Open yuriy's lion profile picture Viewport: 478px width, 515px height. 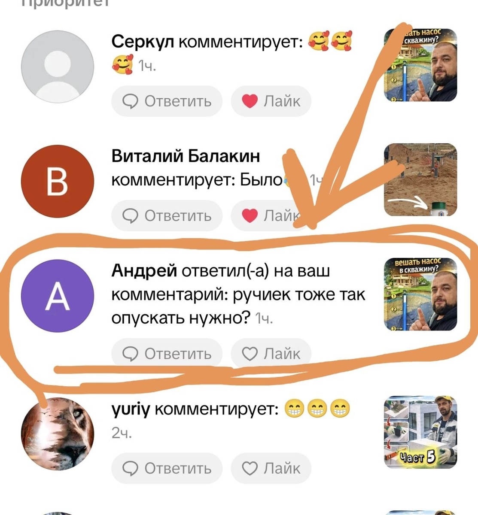point(58,434)
